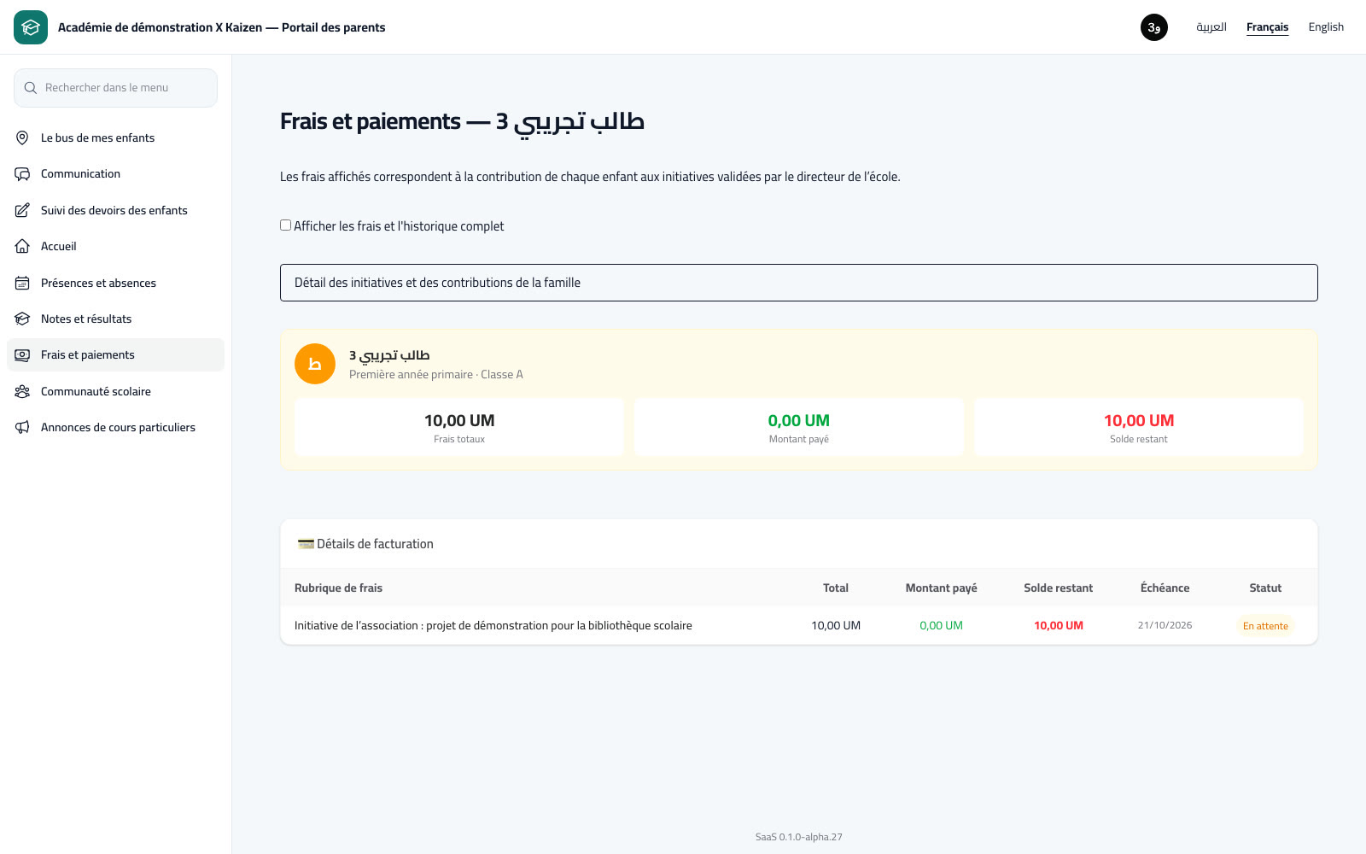
Task: Expand Détail des initiatives et contributions panel
Action: point(799,283)
